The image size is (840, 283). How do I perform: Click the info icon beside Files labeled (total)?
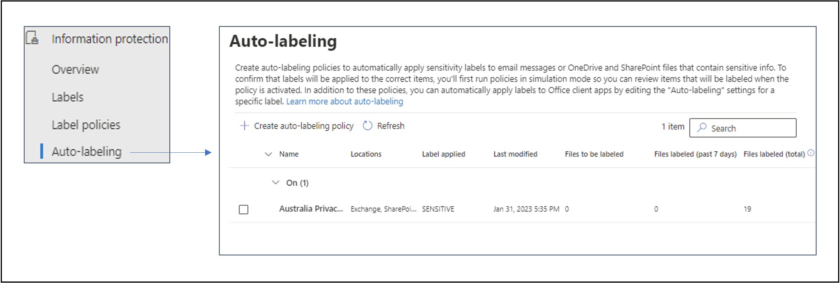(810, 153)
